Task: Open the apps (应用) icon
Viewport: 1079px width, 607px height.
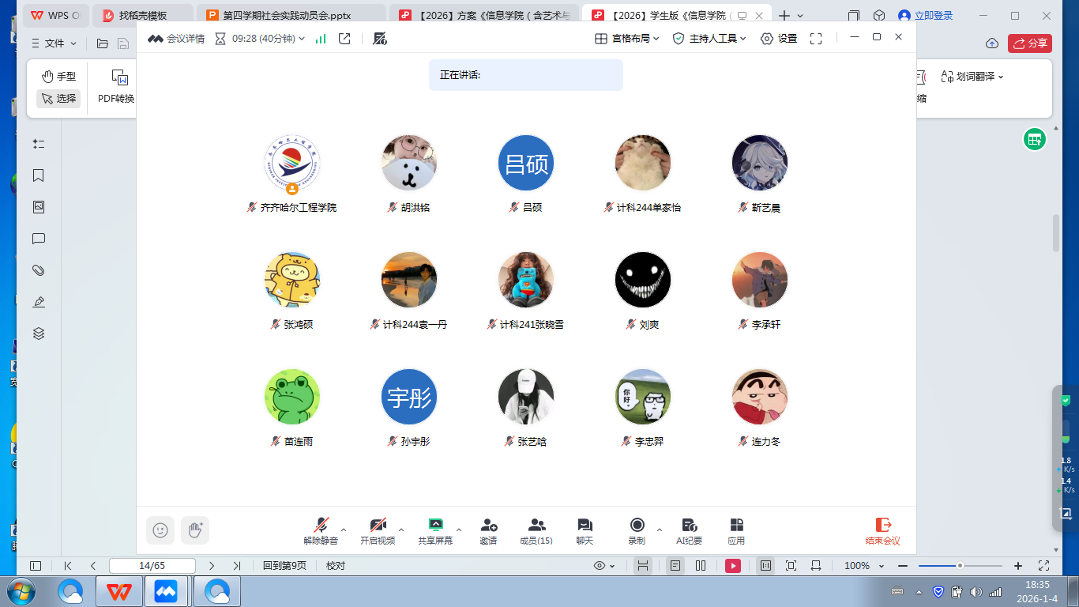Action: click(x=736, y=530)
